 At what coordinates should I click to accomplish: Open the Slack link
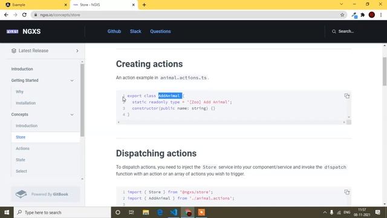pyautogui.click(x=135, y=31)
